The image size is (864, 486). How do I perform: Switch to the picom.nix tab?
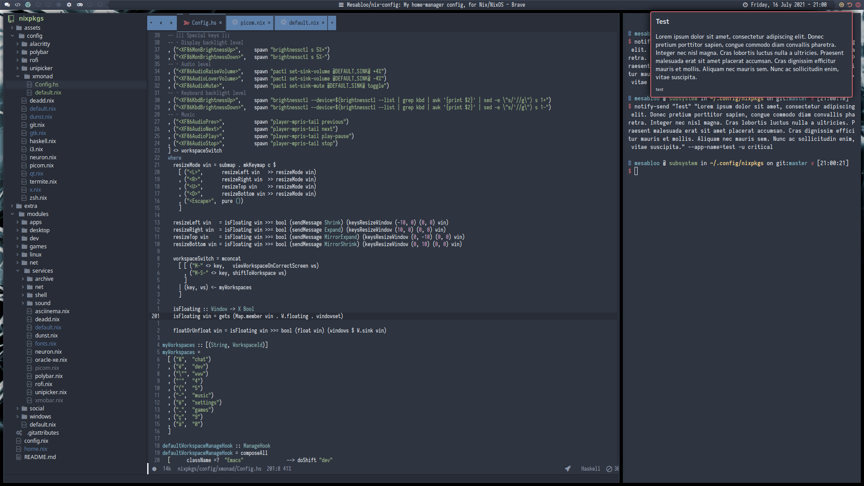point(252,22)
